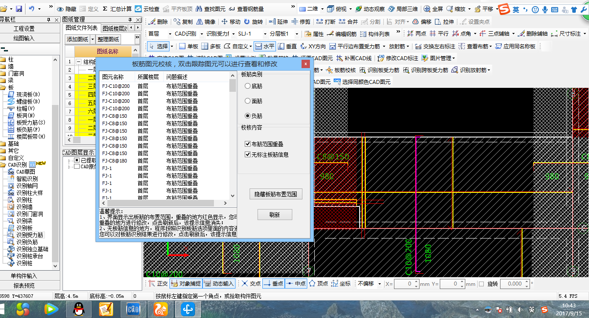Select the 旋转 rotate tool
Screen dimensions: 589x318
click(x=253, y=22)
